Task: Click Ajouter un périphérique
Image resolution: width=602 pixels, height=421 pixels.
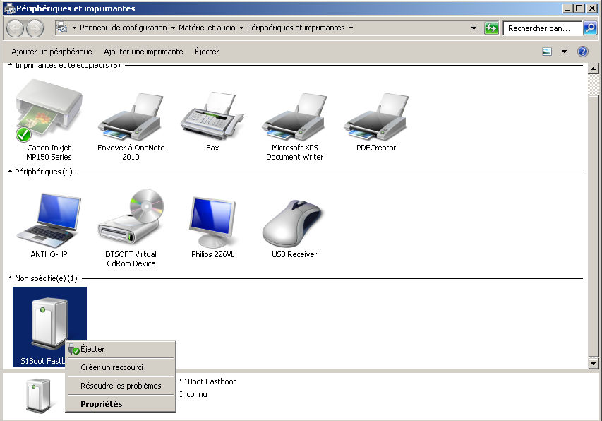Action: coord(52,52)
